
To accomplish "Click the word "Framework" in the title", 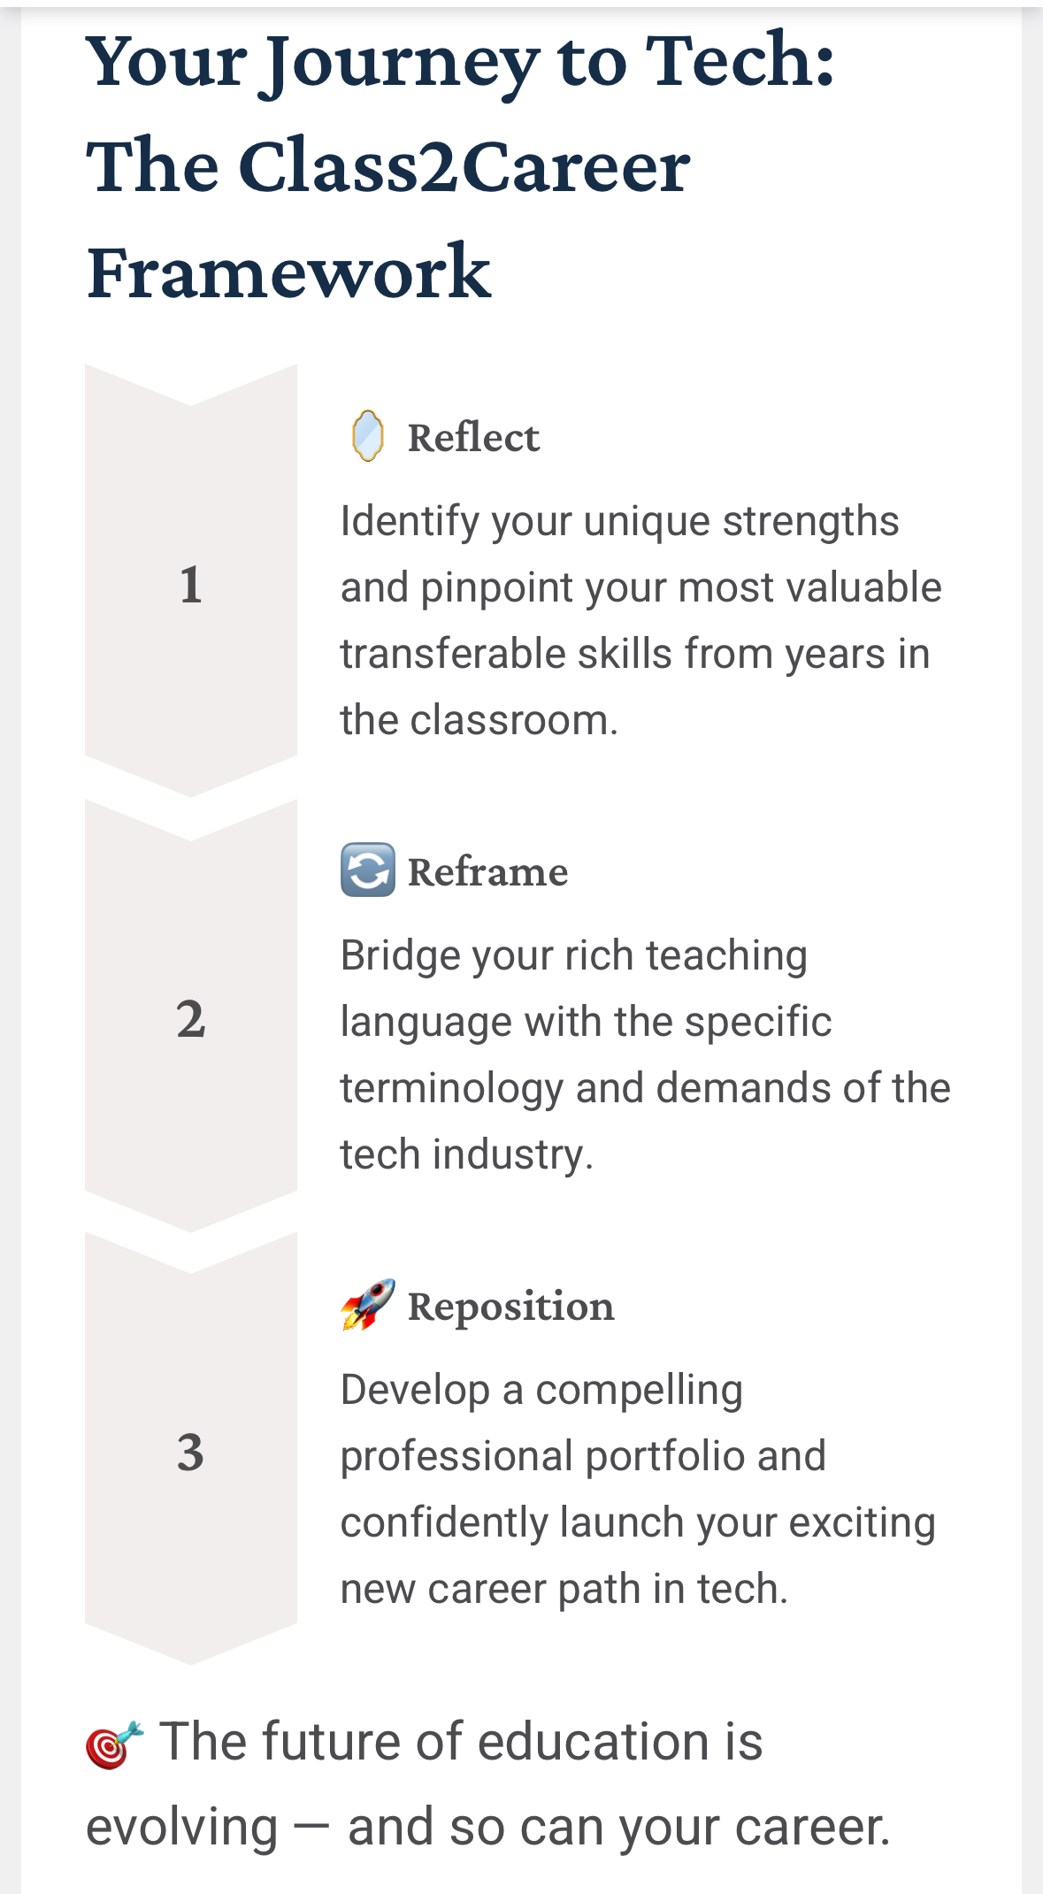I will coord(288,272).
